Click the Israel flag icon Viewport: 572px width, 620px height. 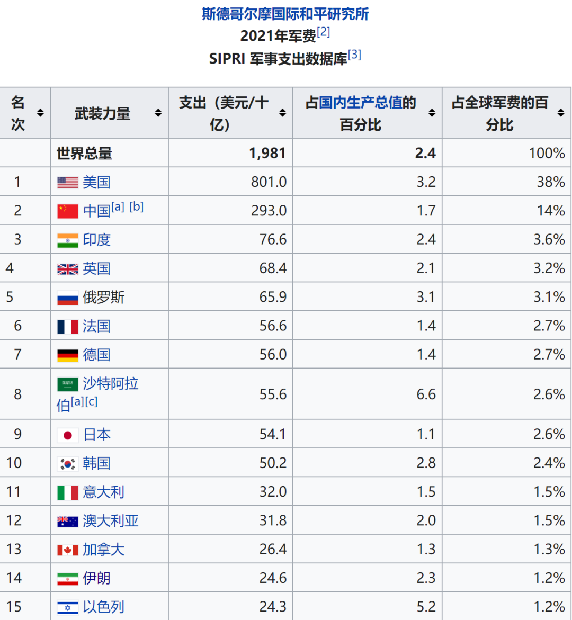point(68,607)
